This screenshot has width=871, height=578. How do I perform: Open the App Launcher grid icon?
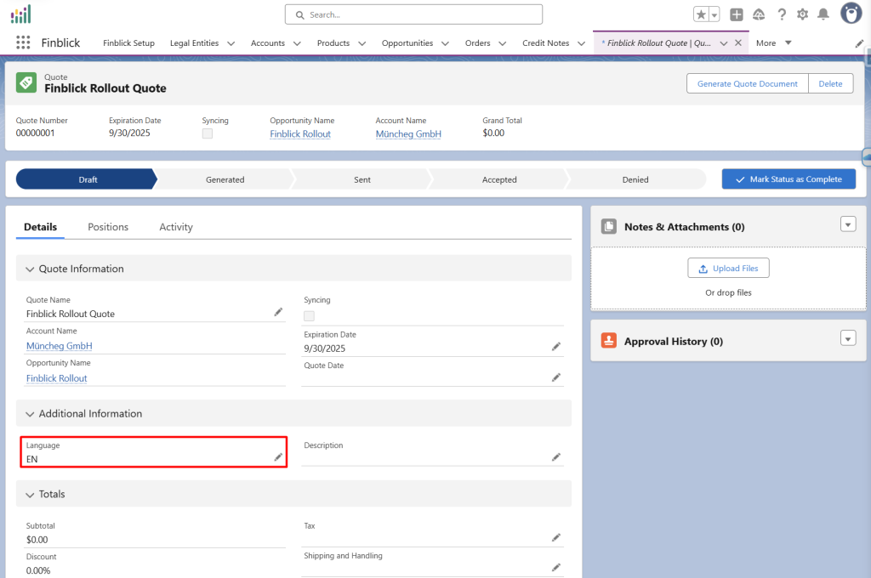click(23, 42)
